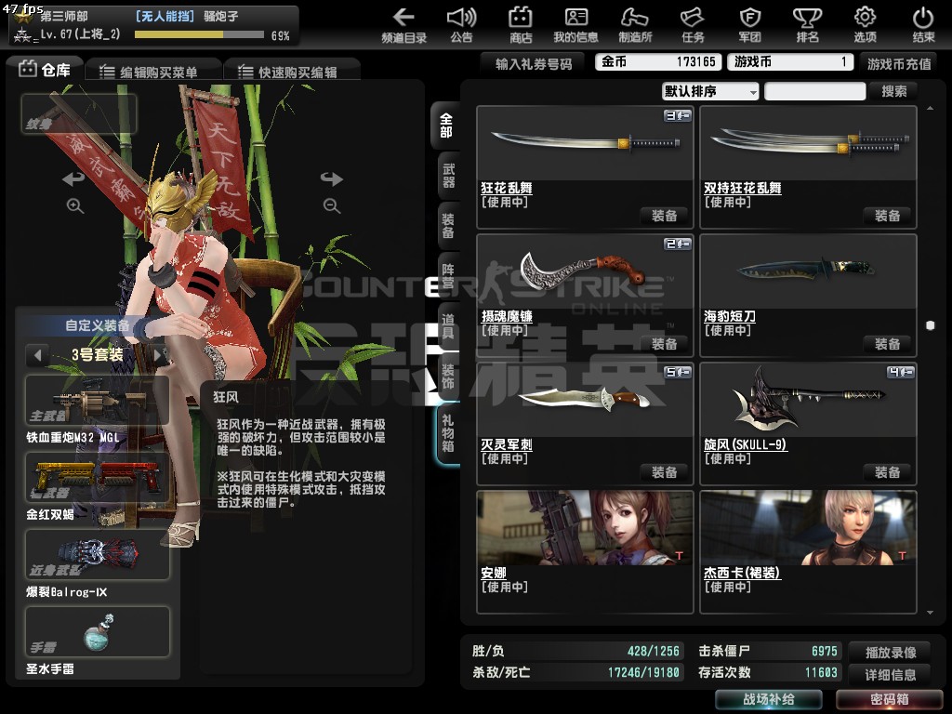This screenshot has height=714, width=952.
Task: Select the 道具 category tab
Action: [x=448, y=326]
